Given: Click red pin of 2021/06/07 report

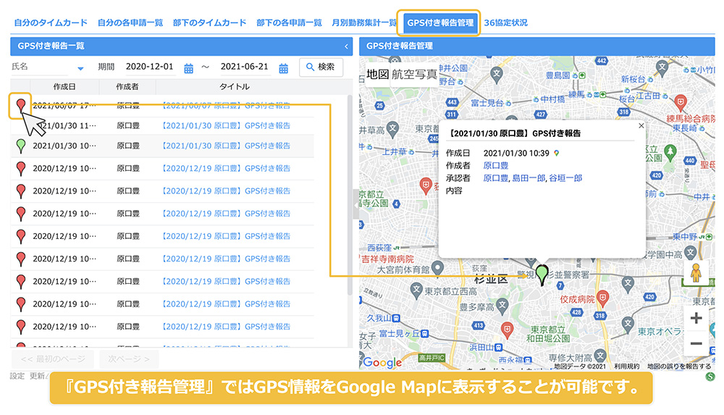Looking at the screenshot, I should pos(21,106).
